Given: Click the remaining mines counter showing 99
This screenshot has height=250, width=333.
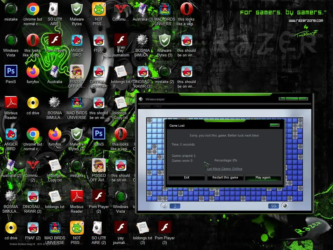Looking at the screenshot, I should pyautogui.click(x=273, y=206).
